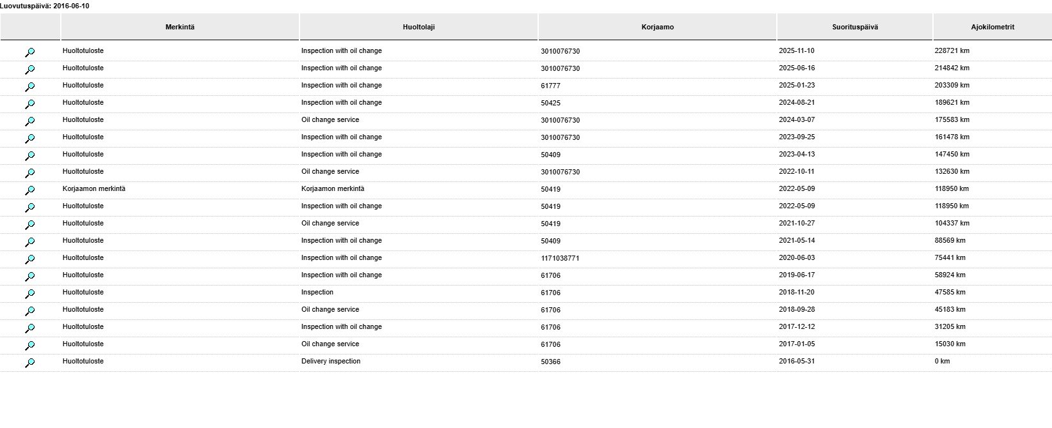Open magnifier for Delivery inspection row
Screen dimensions: 1052x428
[29, 363]
